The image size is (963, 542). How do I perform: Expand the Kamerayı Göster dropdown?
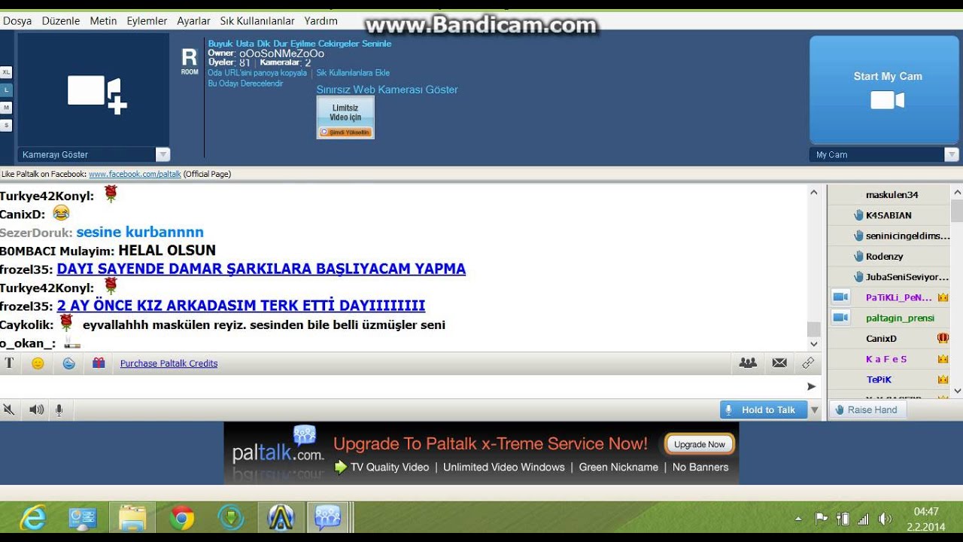pos(163,154)
